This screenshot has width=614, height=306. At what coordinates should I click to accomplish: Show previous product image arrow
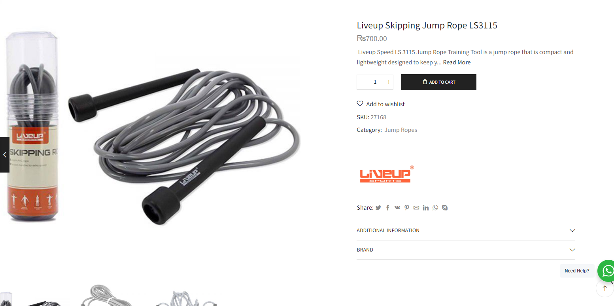[5, 155]
